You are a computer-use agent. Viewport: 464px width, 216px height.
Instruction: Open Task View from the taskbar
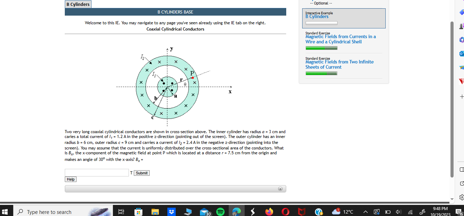(x=121, y=211)
